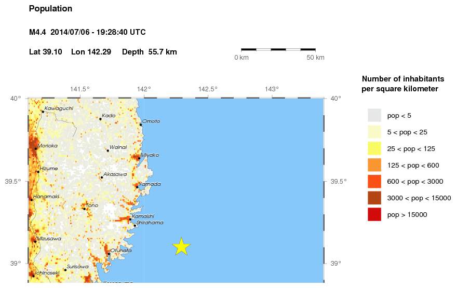456x288 pixels.
Task: Click the Surisawa label
Action: (78, 267)
